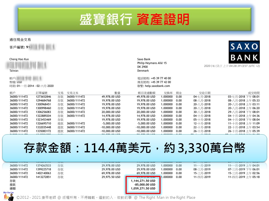Select the -5,000.00 USD withdrawal amount in 數量 column

tap(111, 123)
